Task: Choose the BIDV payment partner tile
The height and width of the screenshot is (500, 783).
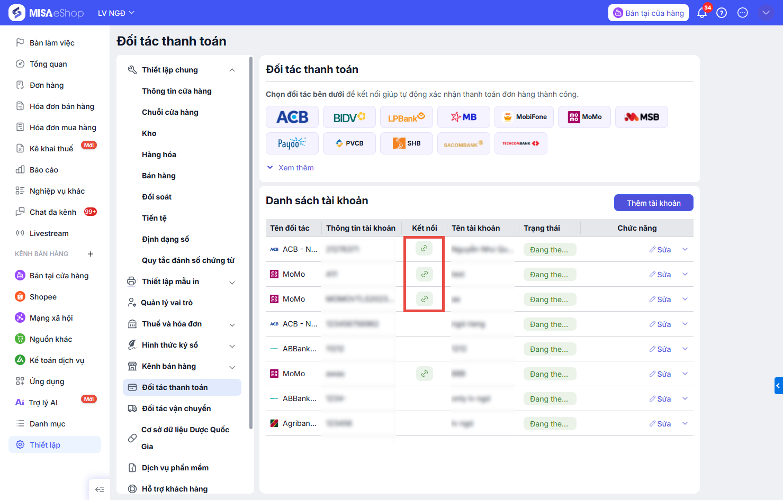Action: point(349,117)
